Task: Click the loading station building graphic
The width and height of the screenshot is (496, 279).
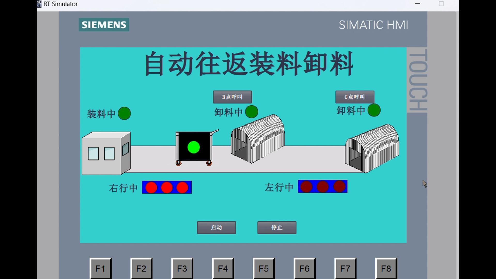Action: click(x=106, y=154)
